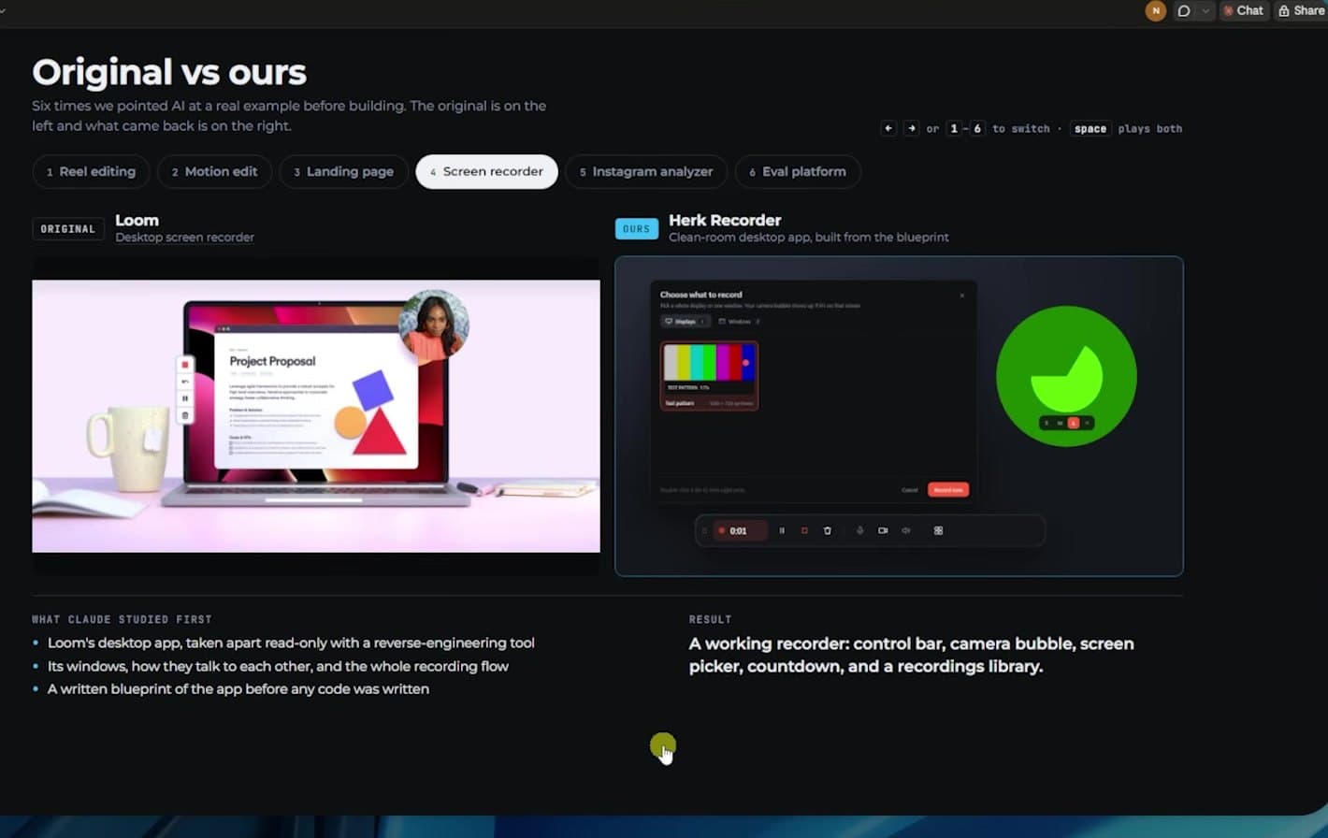
Task: Pause recording in the Herk control bar
Action: (x=782, y=530)
